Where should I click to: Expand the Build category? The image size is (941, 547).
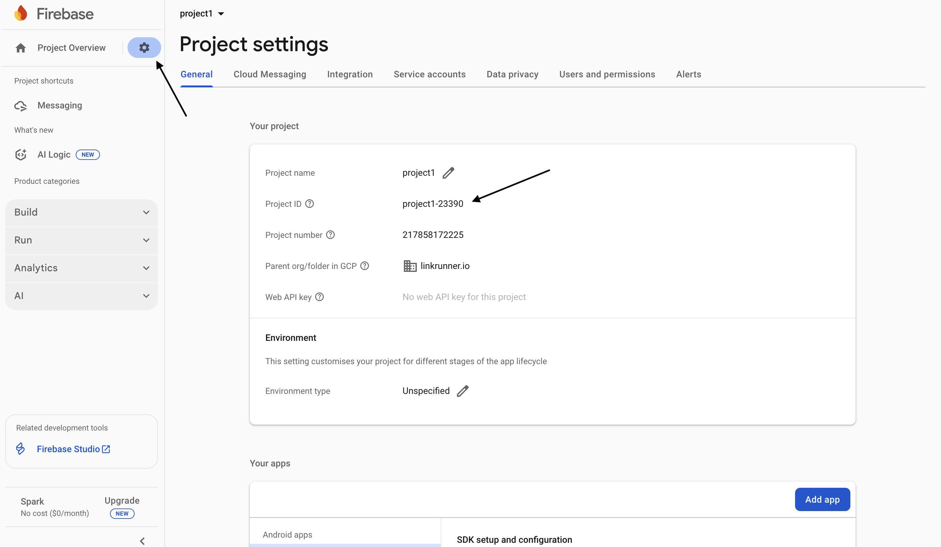tap(82, 212)
